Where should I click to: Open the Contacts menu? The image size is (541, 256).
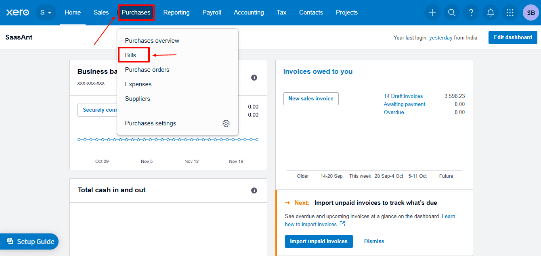[311, 12]
